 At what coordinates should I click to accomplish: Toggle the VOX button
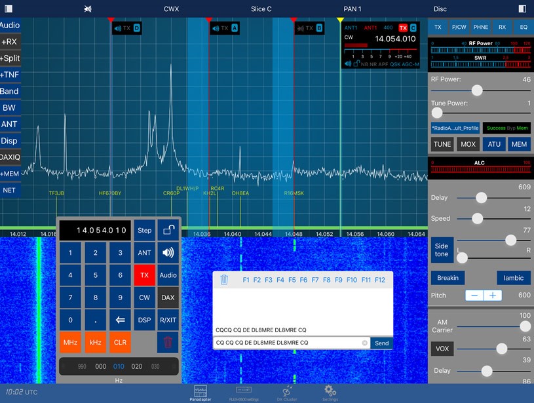point(442,349)
